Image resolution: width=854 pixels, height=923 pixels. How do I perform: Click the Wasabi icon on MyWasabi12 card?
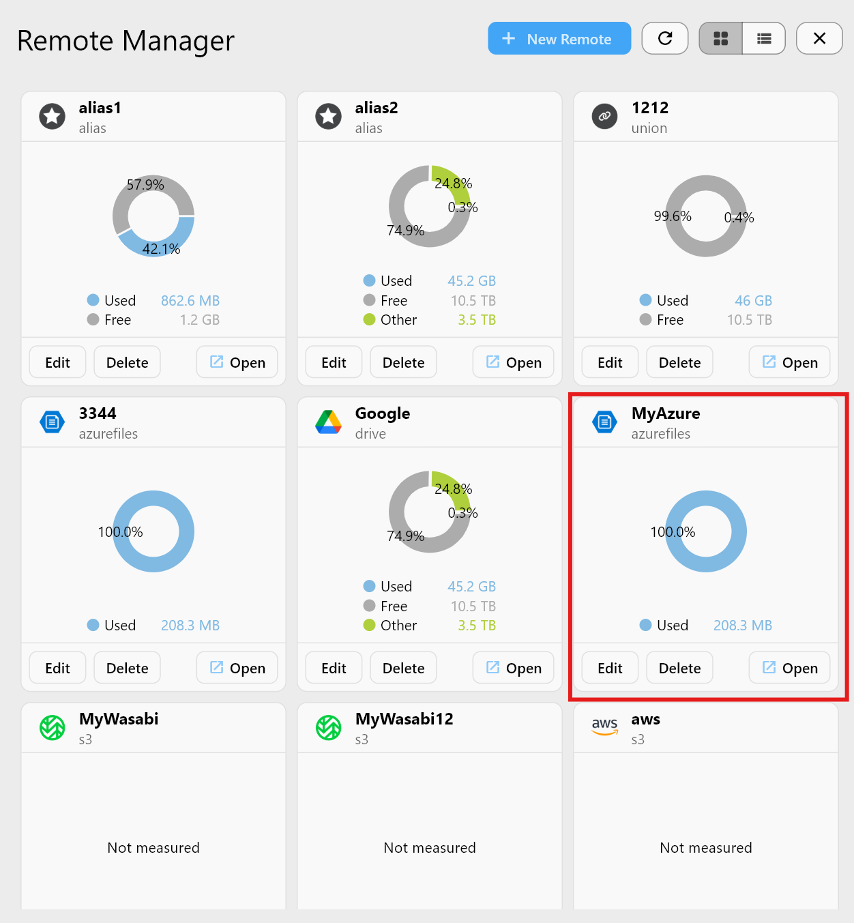point(328,727)
